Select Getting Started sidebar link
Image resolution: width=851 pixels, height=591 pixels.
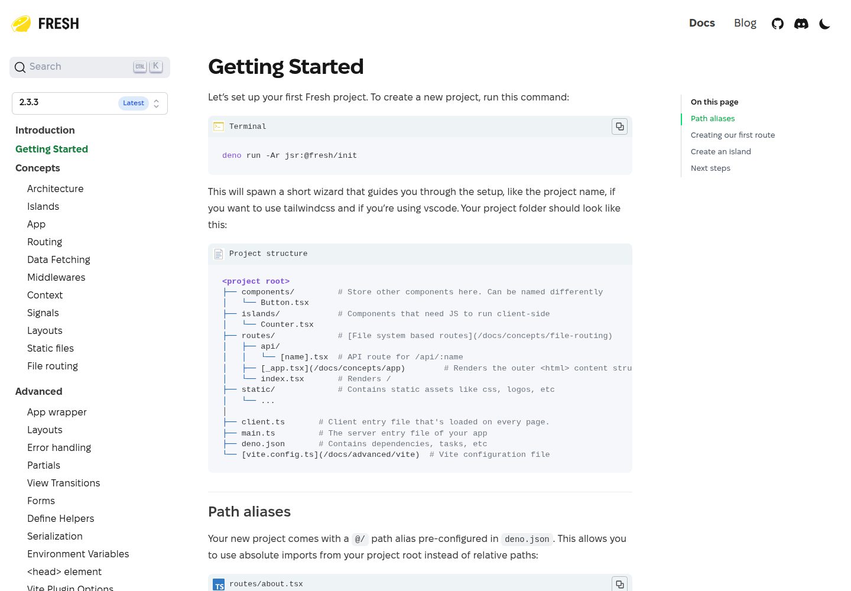[51, 149]
